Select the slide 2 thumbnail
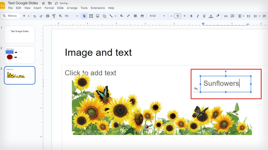Screen dimensions: 268x150 point(20,55)
